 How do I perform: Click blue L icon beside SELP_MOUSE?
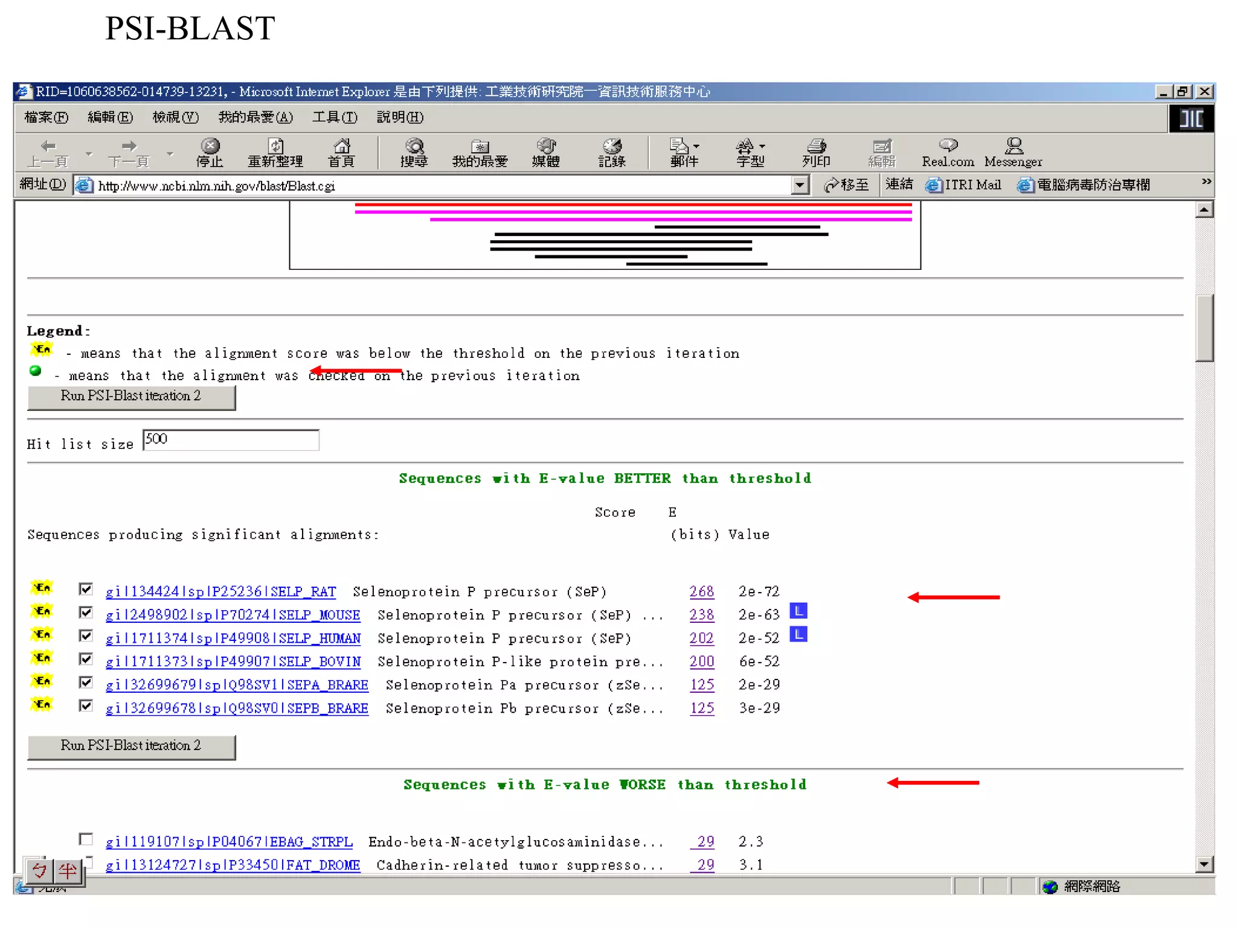pos(798,611)
